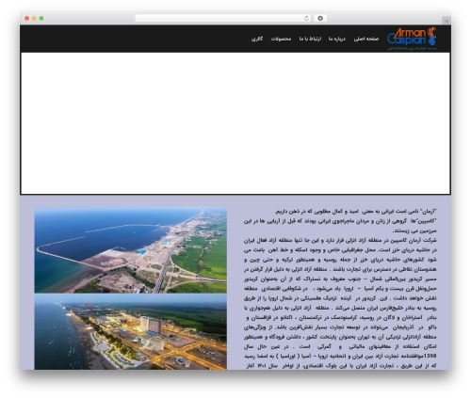Screen dimensions: 471x398
Task: Minimize window with yellow button
Action: click(x=34, y=18)
